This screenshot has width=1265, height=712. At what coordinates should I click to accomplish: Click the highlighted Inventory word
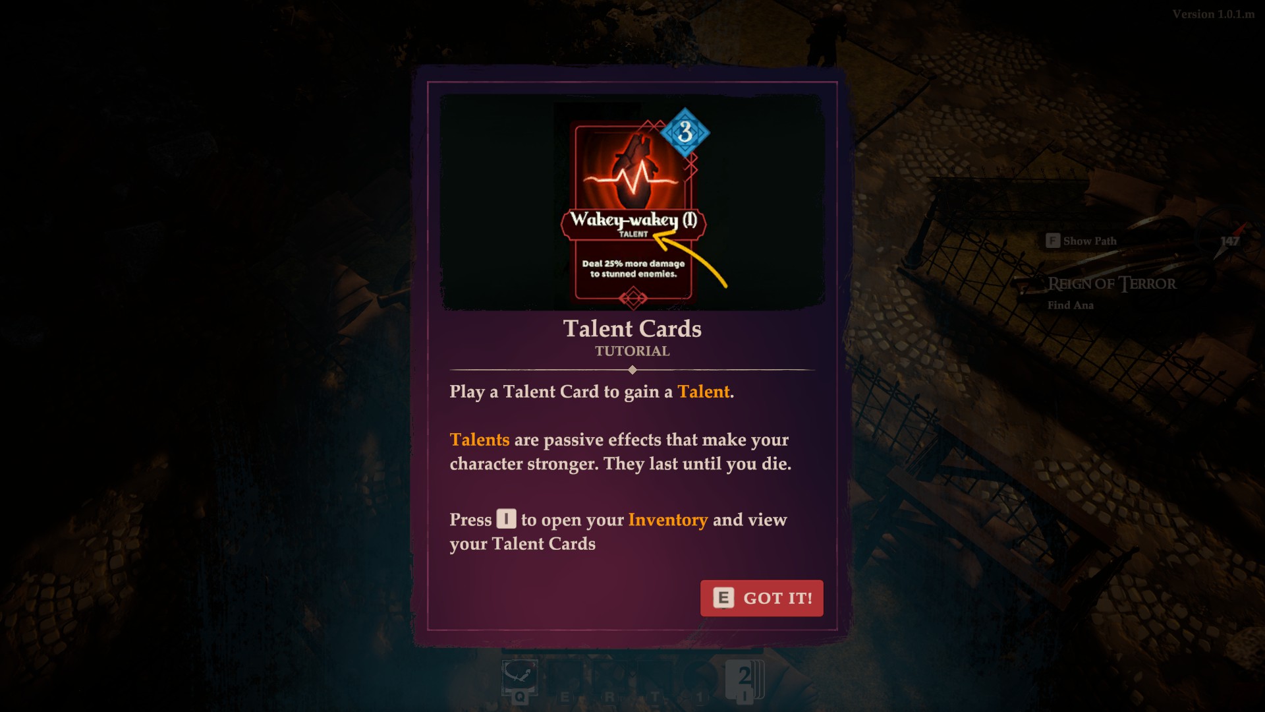point(668,519)
